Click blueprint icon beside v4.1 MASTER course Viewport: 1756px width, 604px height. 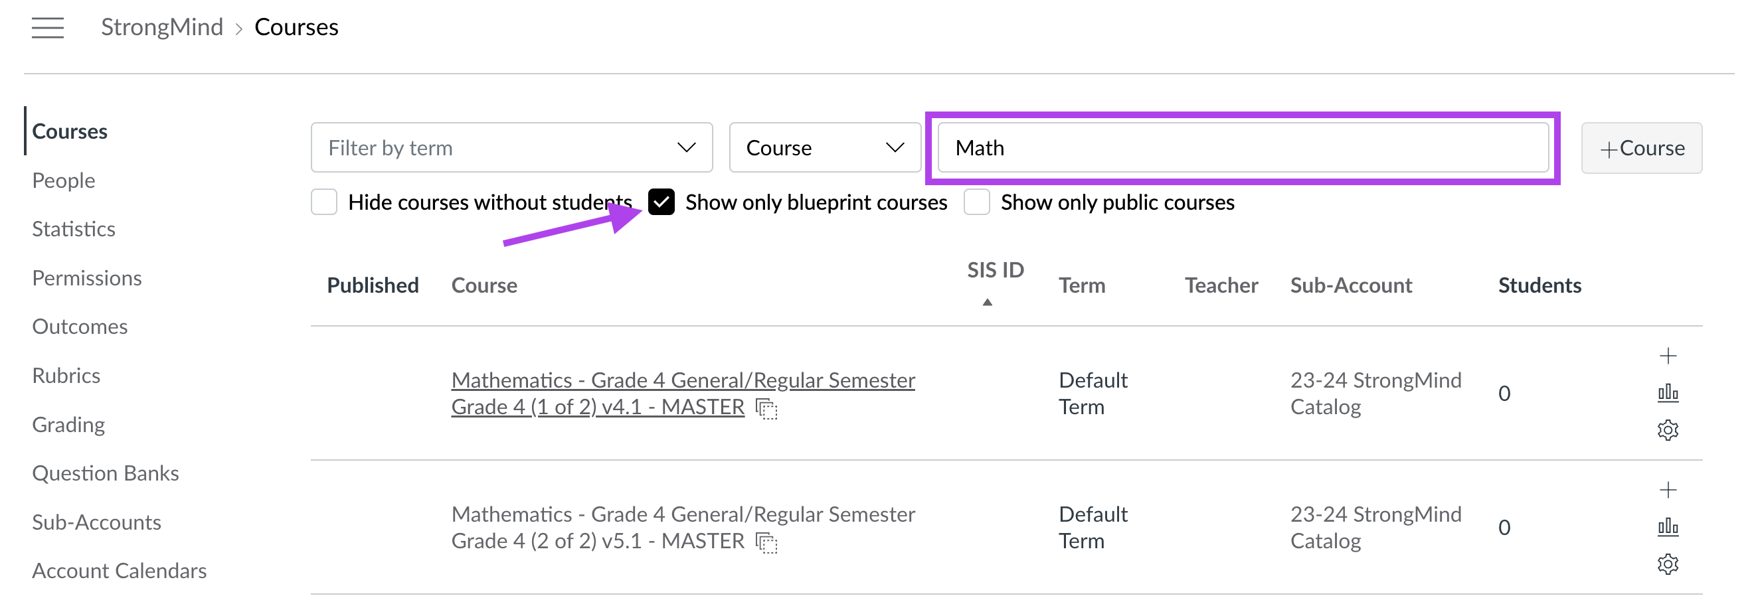766,409
